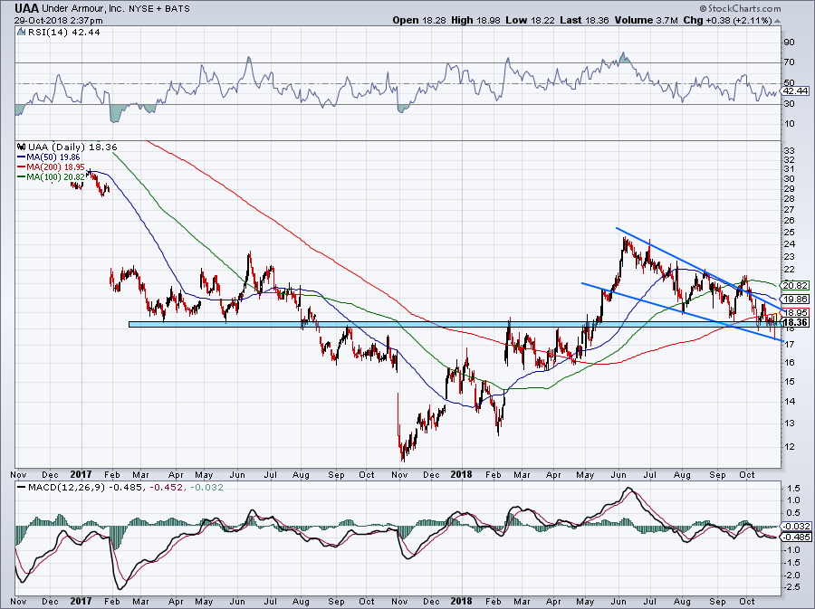
Task: Click the green -0.032 MACD histogram value
Action: tap(206, 488)
